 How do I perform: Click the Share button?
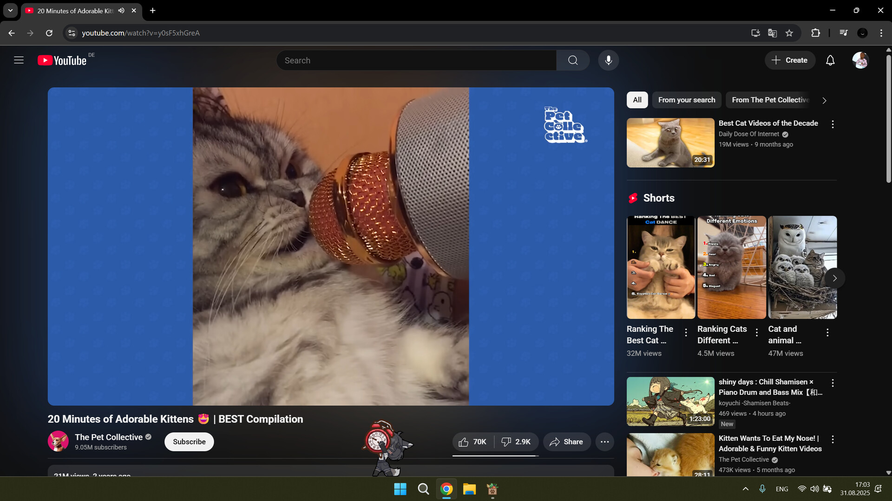click(566, 442)
